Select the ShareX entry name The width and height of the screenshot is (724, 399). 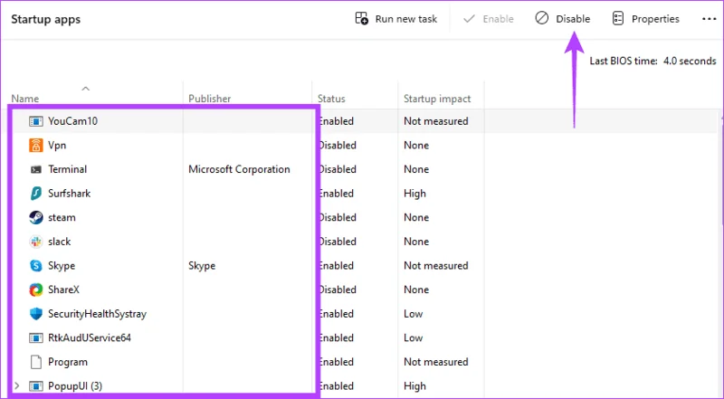tap(63, 290)
